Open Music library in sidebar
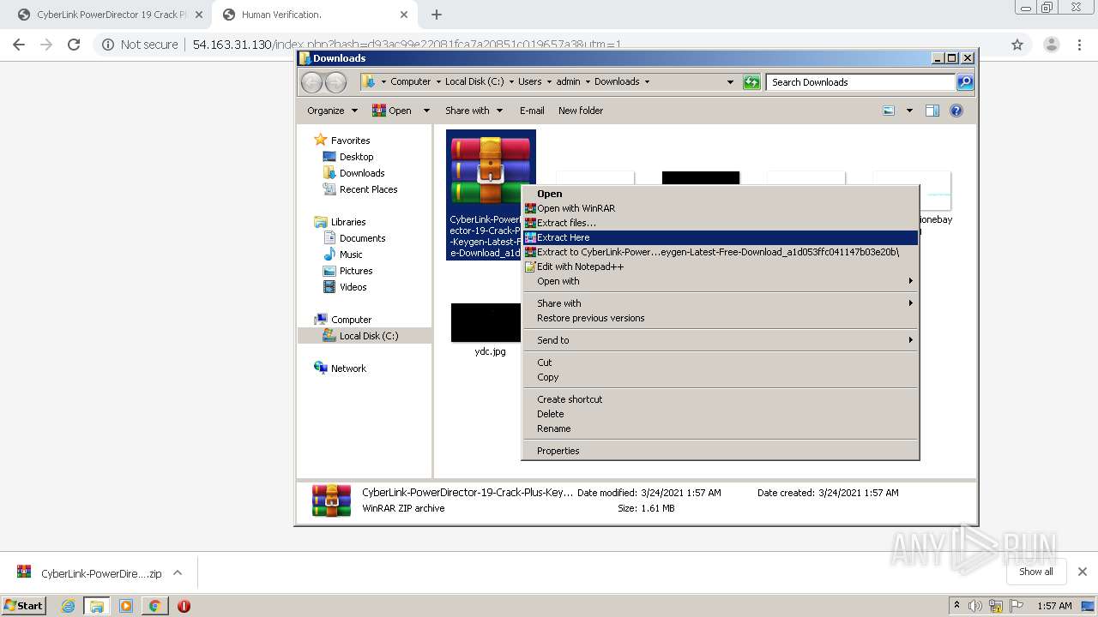The width and height of the screenshot is (1098, 617). coord(343,255)
